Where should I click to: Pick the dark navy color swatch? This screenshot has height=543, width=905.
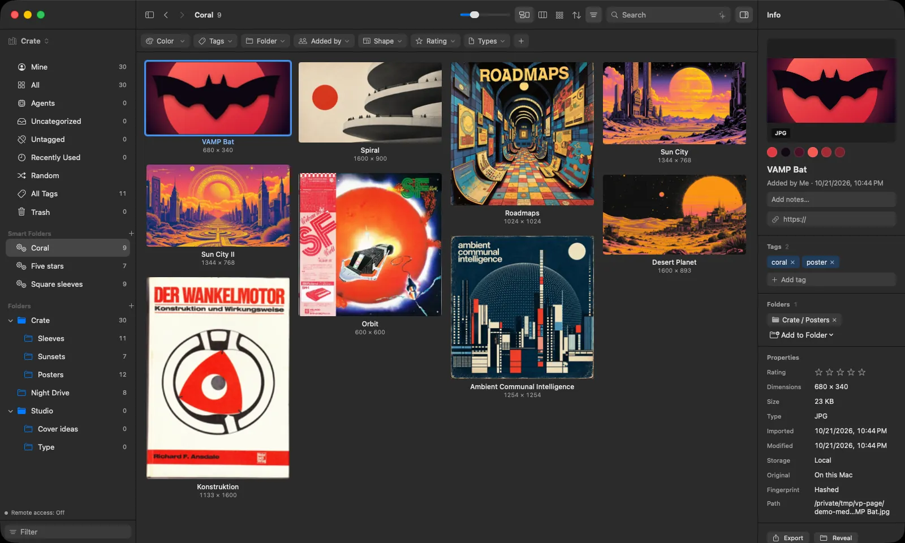click(786, 152)
